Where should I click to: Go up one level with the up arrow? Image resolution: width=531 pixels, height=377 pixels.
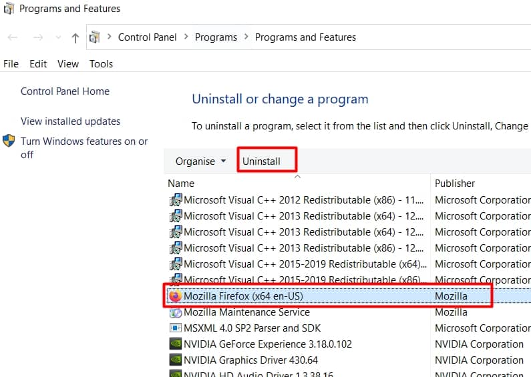coord(75,37)
